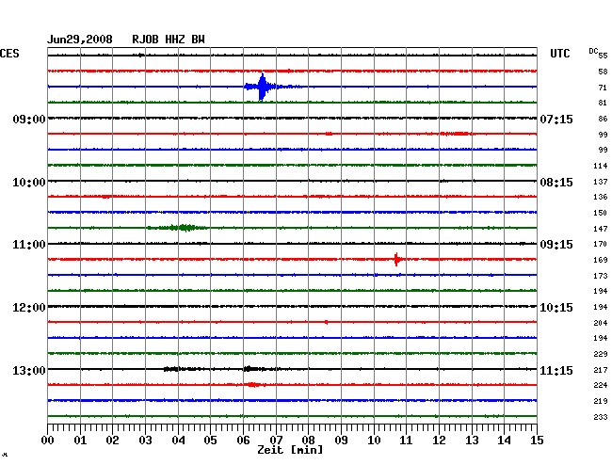Screen dimensions: 612x465
Task: Select DC value 86
Action: [603, 119]
